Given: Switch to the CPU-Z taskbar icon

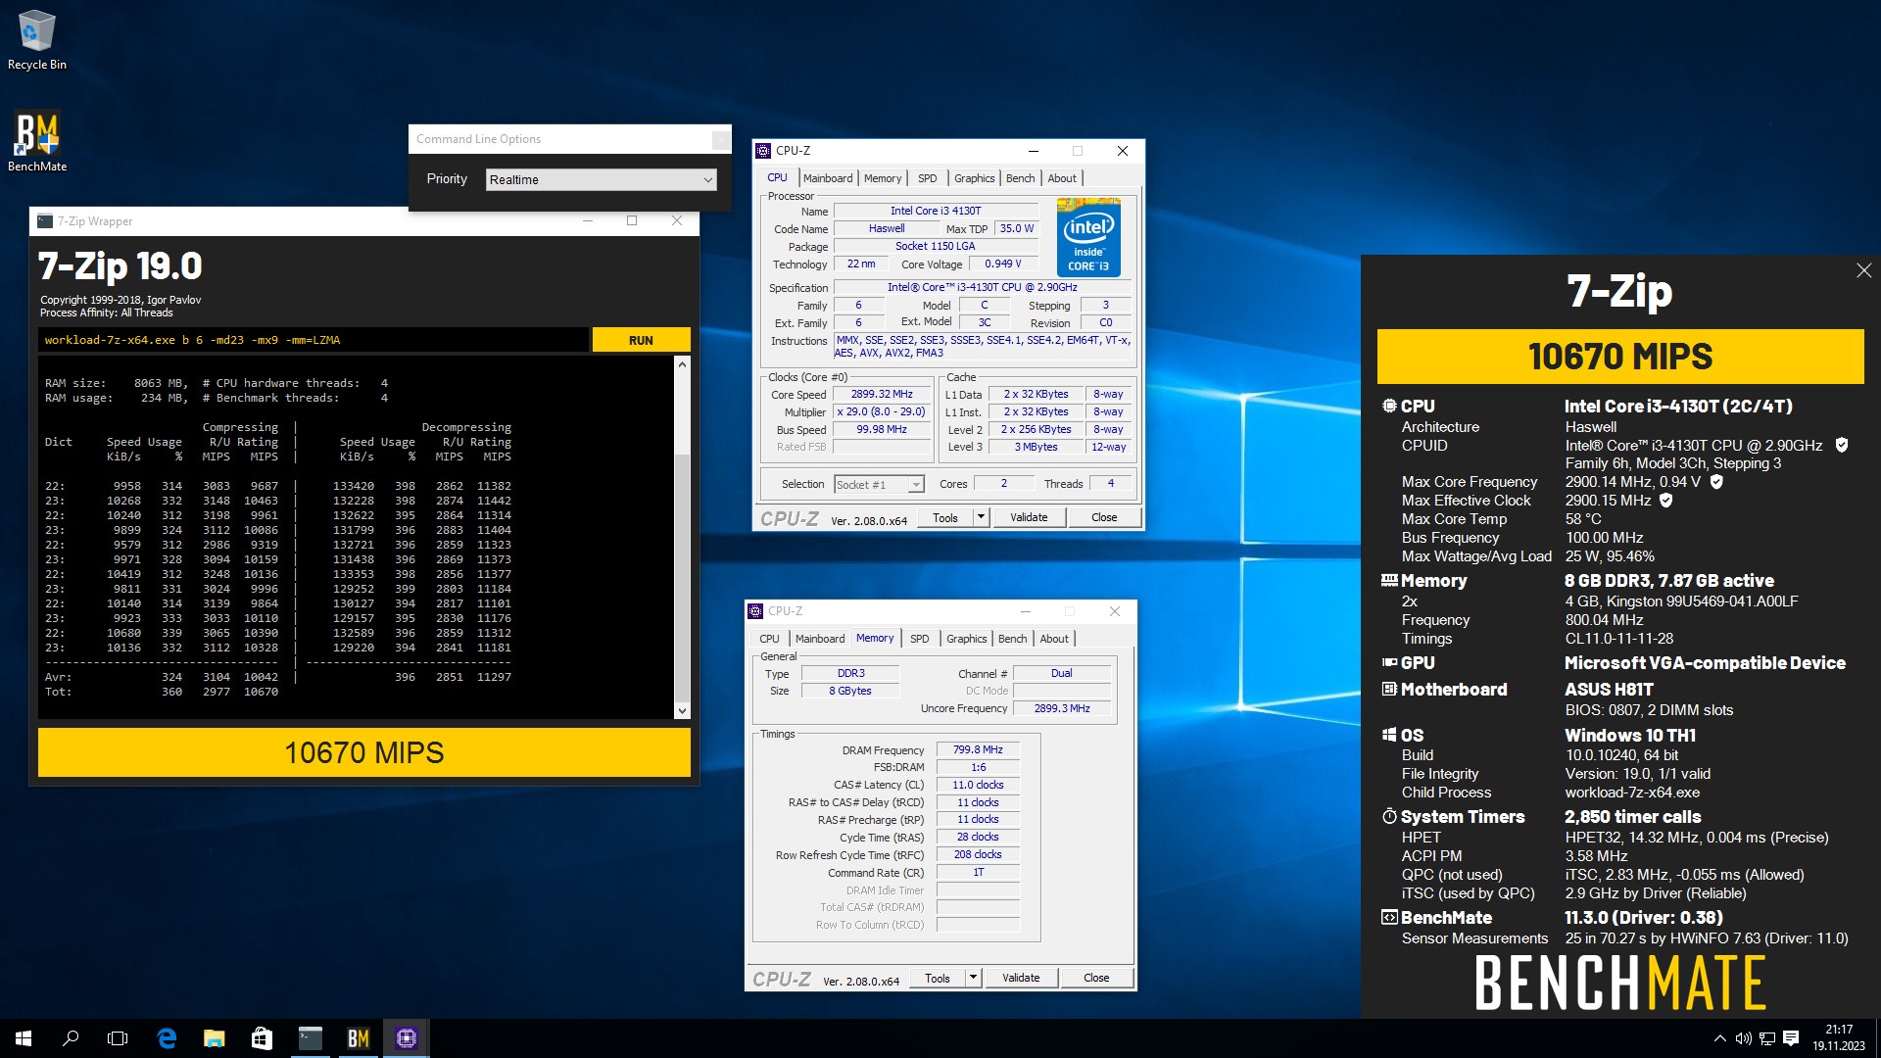Looking at the screenshot, I should point(406,1038).
